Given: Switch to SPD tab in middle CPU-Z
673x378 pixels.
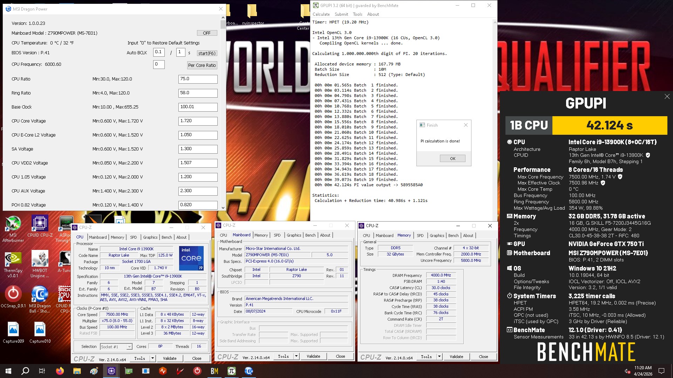Looking at the screenshot, I should 277,235.
